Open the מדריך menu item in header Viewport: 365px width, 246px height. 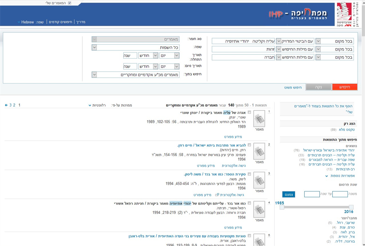(x=80, y=22)
